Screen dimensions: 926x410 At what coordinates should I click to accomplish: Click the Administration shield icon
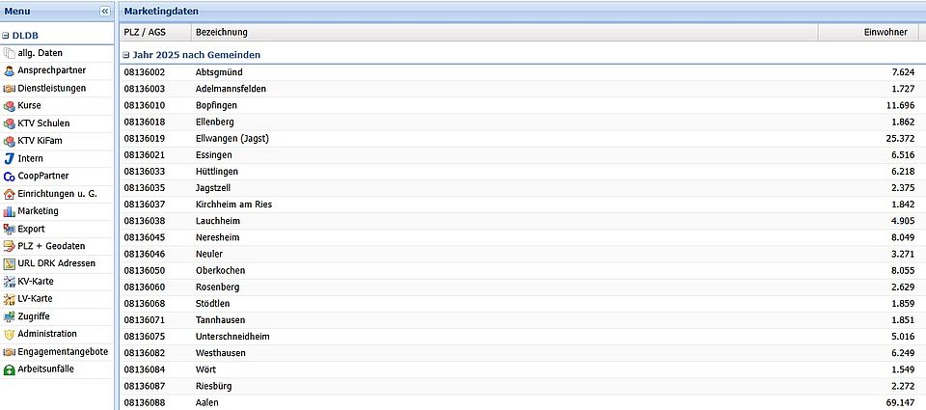10,334
